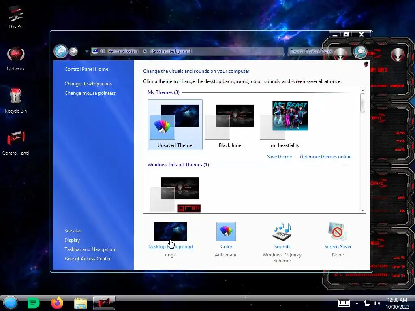Select Personalization in the breadcrumb path
The image size is (415, 311).
[123, 51]
